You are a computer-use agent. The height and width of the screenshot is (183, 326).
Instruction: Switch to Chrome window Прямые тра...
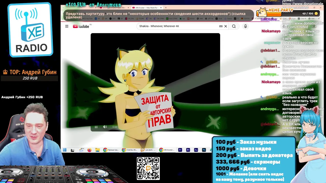tap(111, 150)
